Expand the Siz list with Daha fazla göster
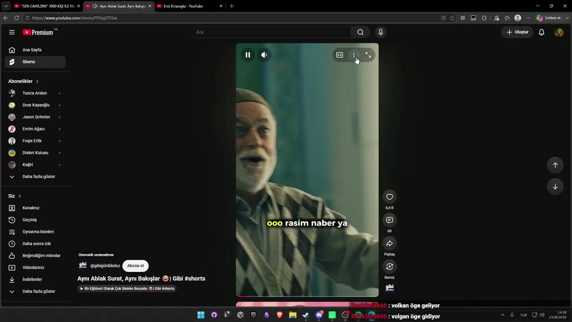 pos(35,291)
